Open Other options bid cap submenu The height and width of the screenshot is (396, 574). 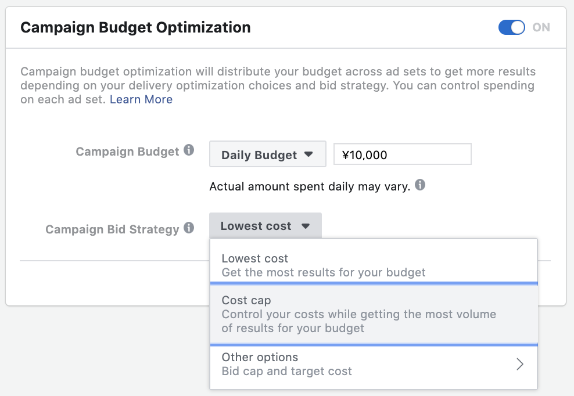click(374, 364)
